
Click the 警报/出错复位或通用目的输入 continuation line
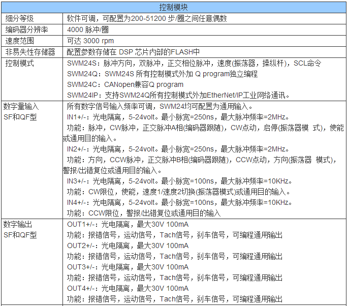pyautogui.click(x=112, y=170)
